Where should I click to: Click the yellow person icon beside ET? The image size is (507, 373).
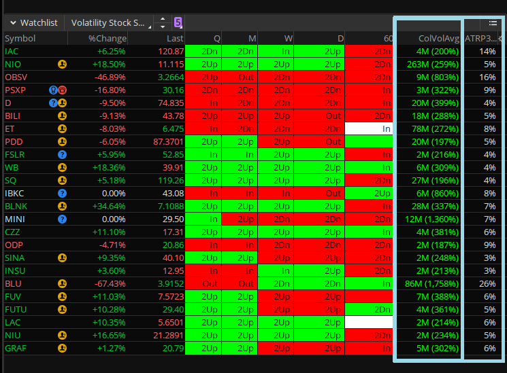pyautogui.click(x=62, y=129)
